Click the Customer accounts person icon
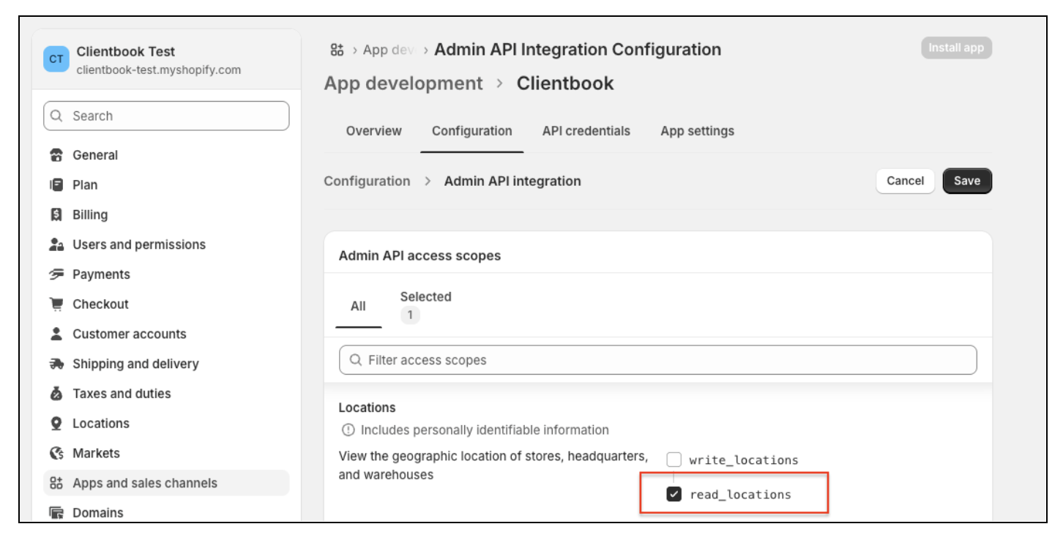The height and width of the screenshot is (543, 1063). tap(56, 334)
